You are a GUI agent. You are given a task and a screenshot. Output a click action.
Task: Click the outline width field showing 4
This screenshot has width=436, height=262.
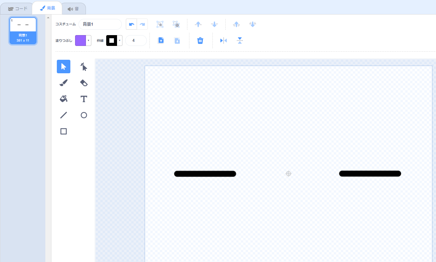136,41
